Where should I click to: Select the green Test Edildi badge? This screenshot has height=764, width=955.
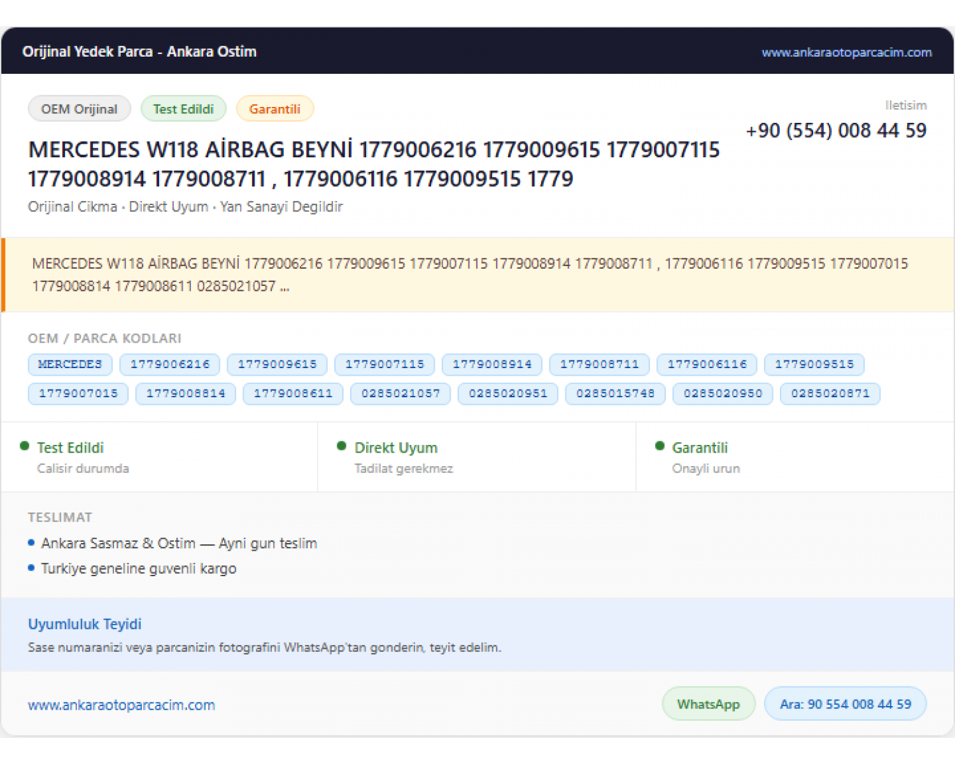[183, 109]
